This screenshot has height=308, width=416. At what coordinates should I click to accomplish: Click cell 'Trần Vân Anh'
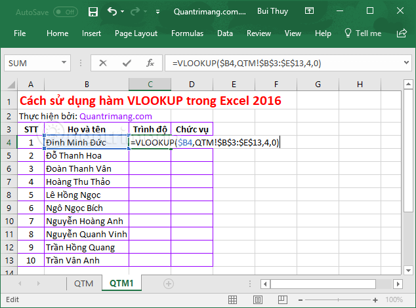point(87,261)
